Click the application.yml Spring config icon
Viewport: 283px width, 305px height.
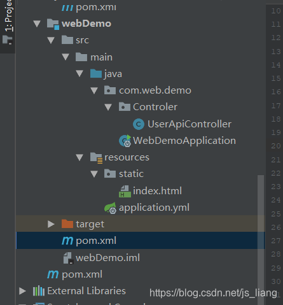110,208
